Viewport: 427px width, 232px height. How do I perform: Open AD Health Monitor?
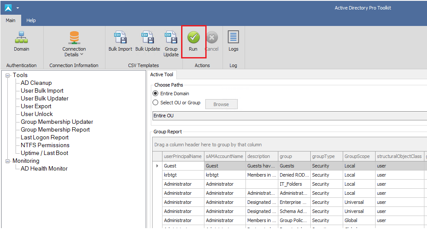point(44,169)
